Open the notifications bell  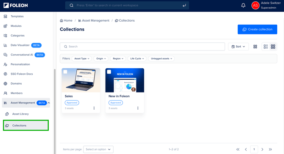coord(243,6)
